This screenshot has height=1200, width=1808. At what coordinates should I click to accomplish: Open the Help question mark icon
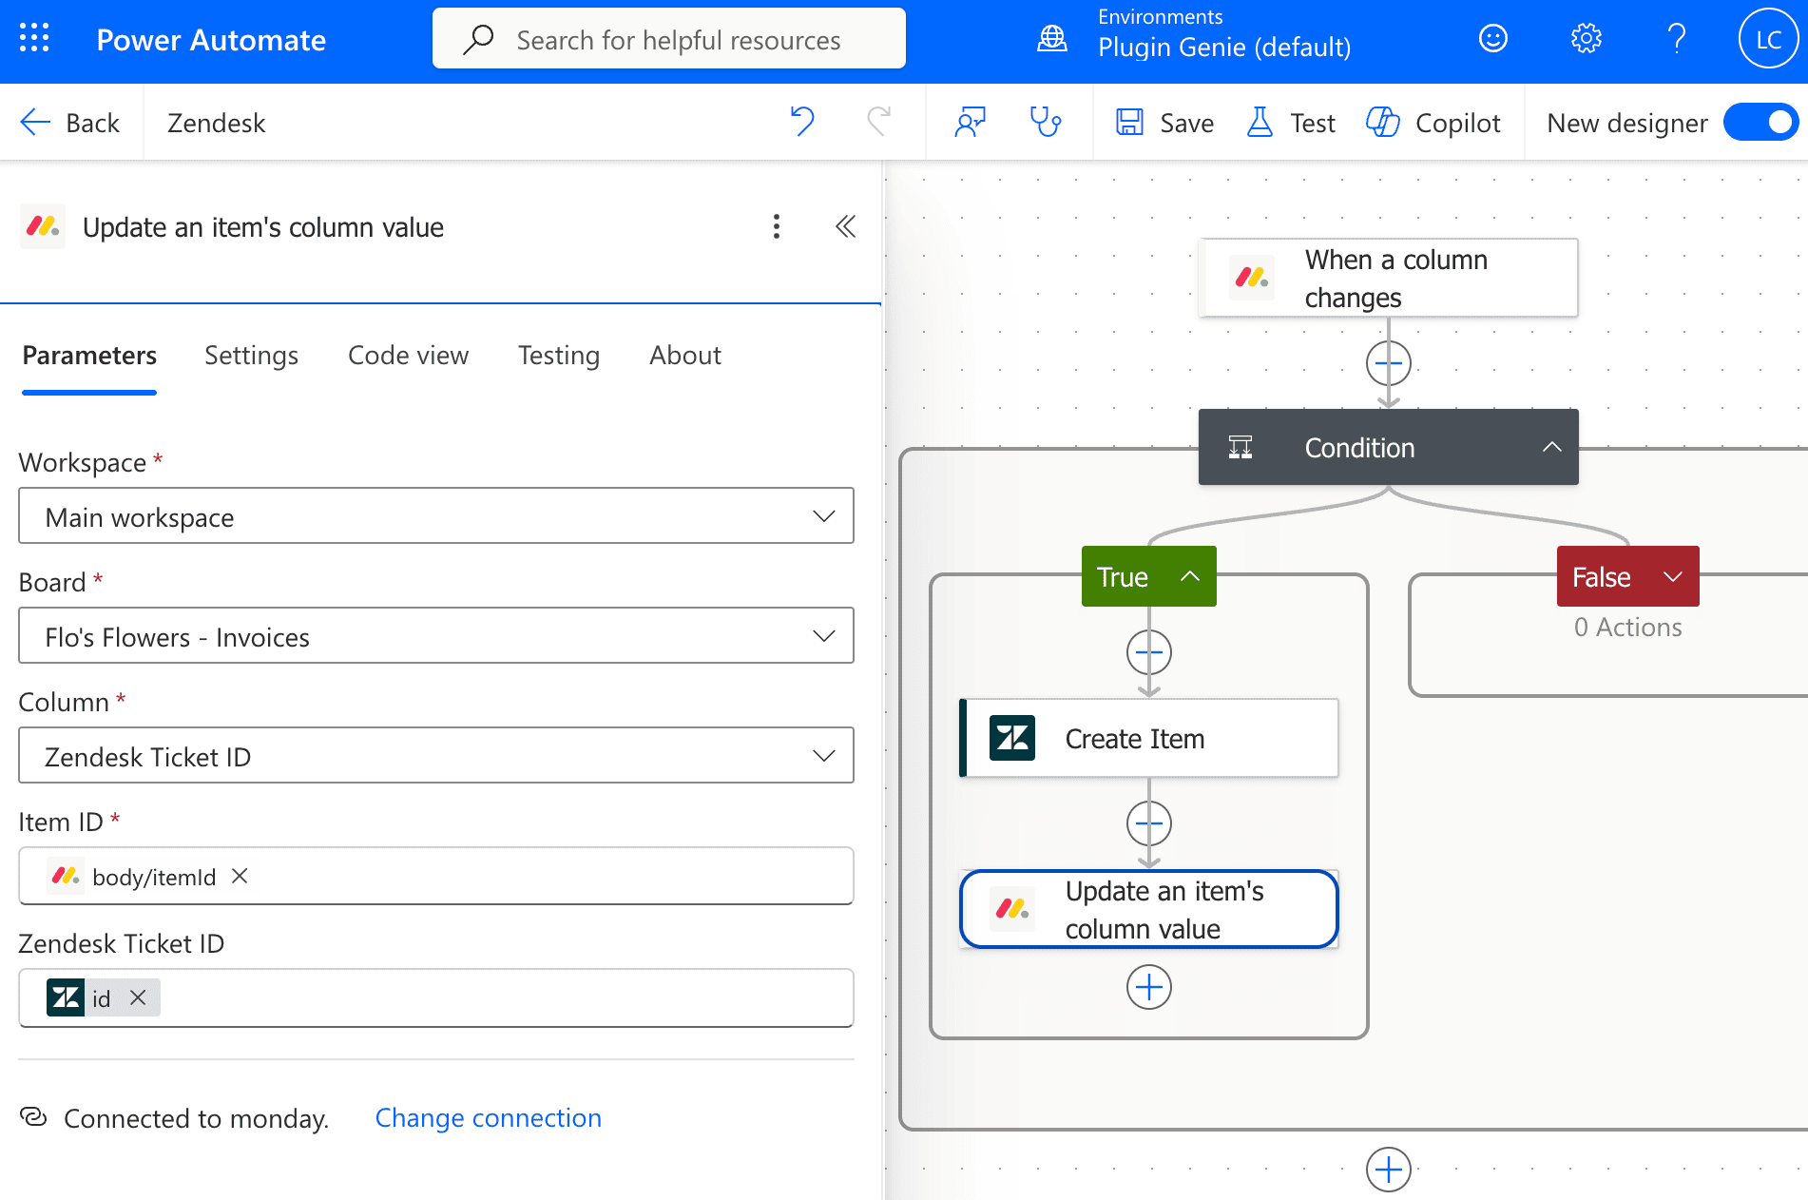1677,39
